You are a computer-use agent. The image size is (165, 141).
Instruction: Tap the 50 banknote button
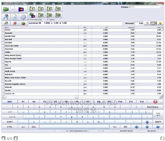point(50,15)
